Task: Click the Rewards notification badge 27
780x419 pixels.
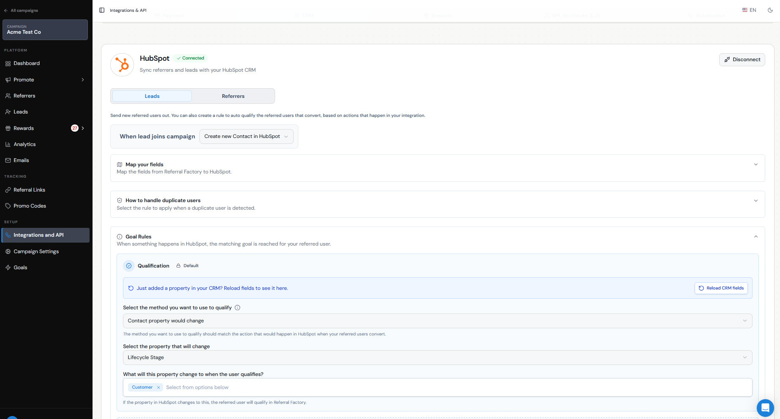Action: coord(75,128)
